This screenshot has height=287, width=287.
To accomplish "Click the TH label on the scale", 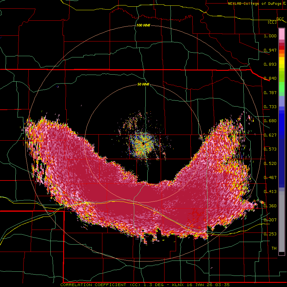I will [274, 248].
